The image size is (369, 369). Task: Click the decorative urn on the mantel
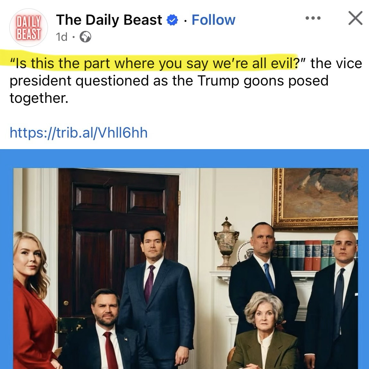click(x=226, y=243)
